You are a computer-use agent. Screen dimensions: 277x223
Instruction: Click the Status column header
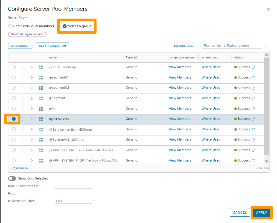[239, 58]
